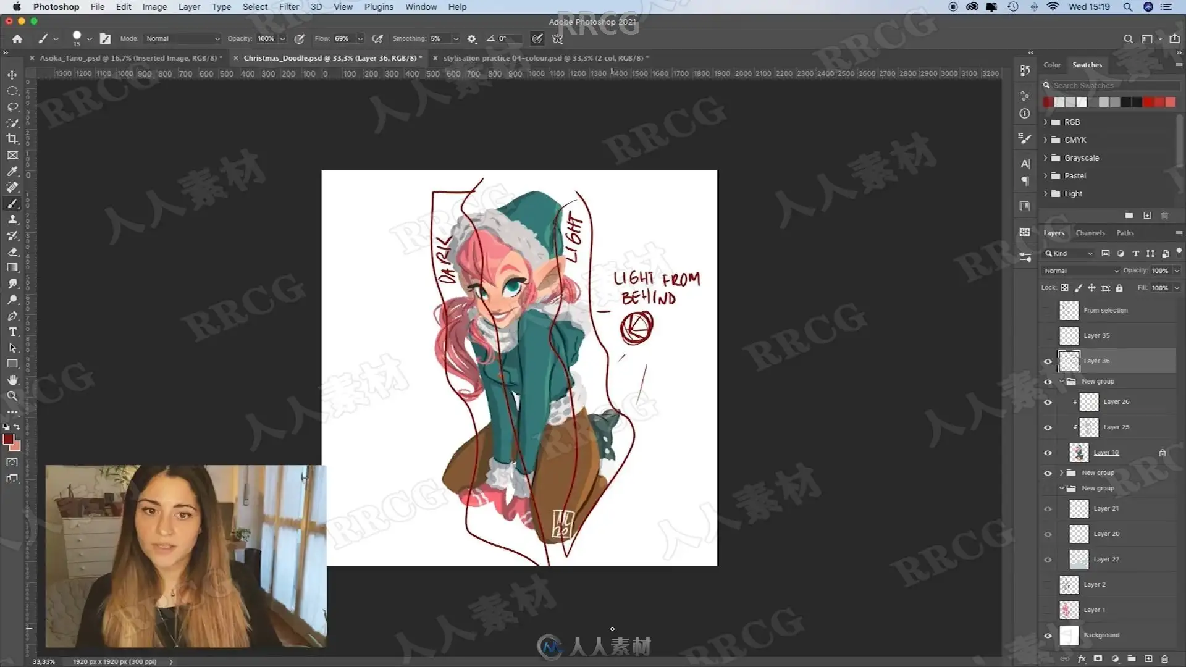Select the Horizontal Type tool

click(12, 332)
